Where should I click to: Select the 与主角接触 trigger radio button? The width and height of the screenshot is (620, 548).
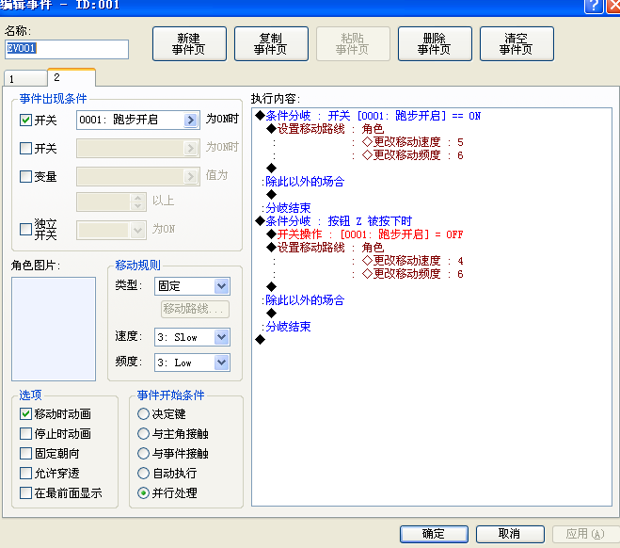[x=143, y=434]
